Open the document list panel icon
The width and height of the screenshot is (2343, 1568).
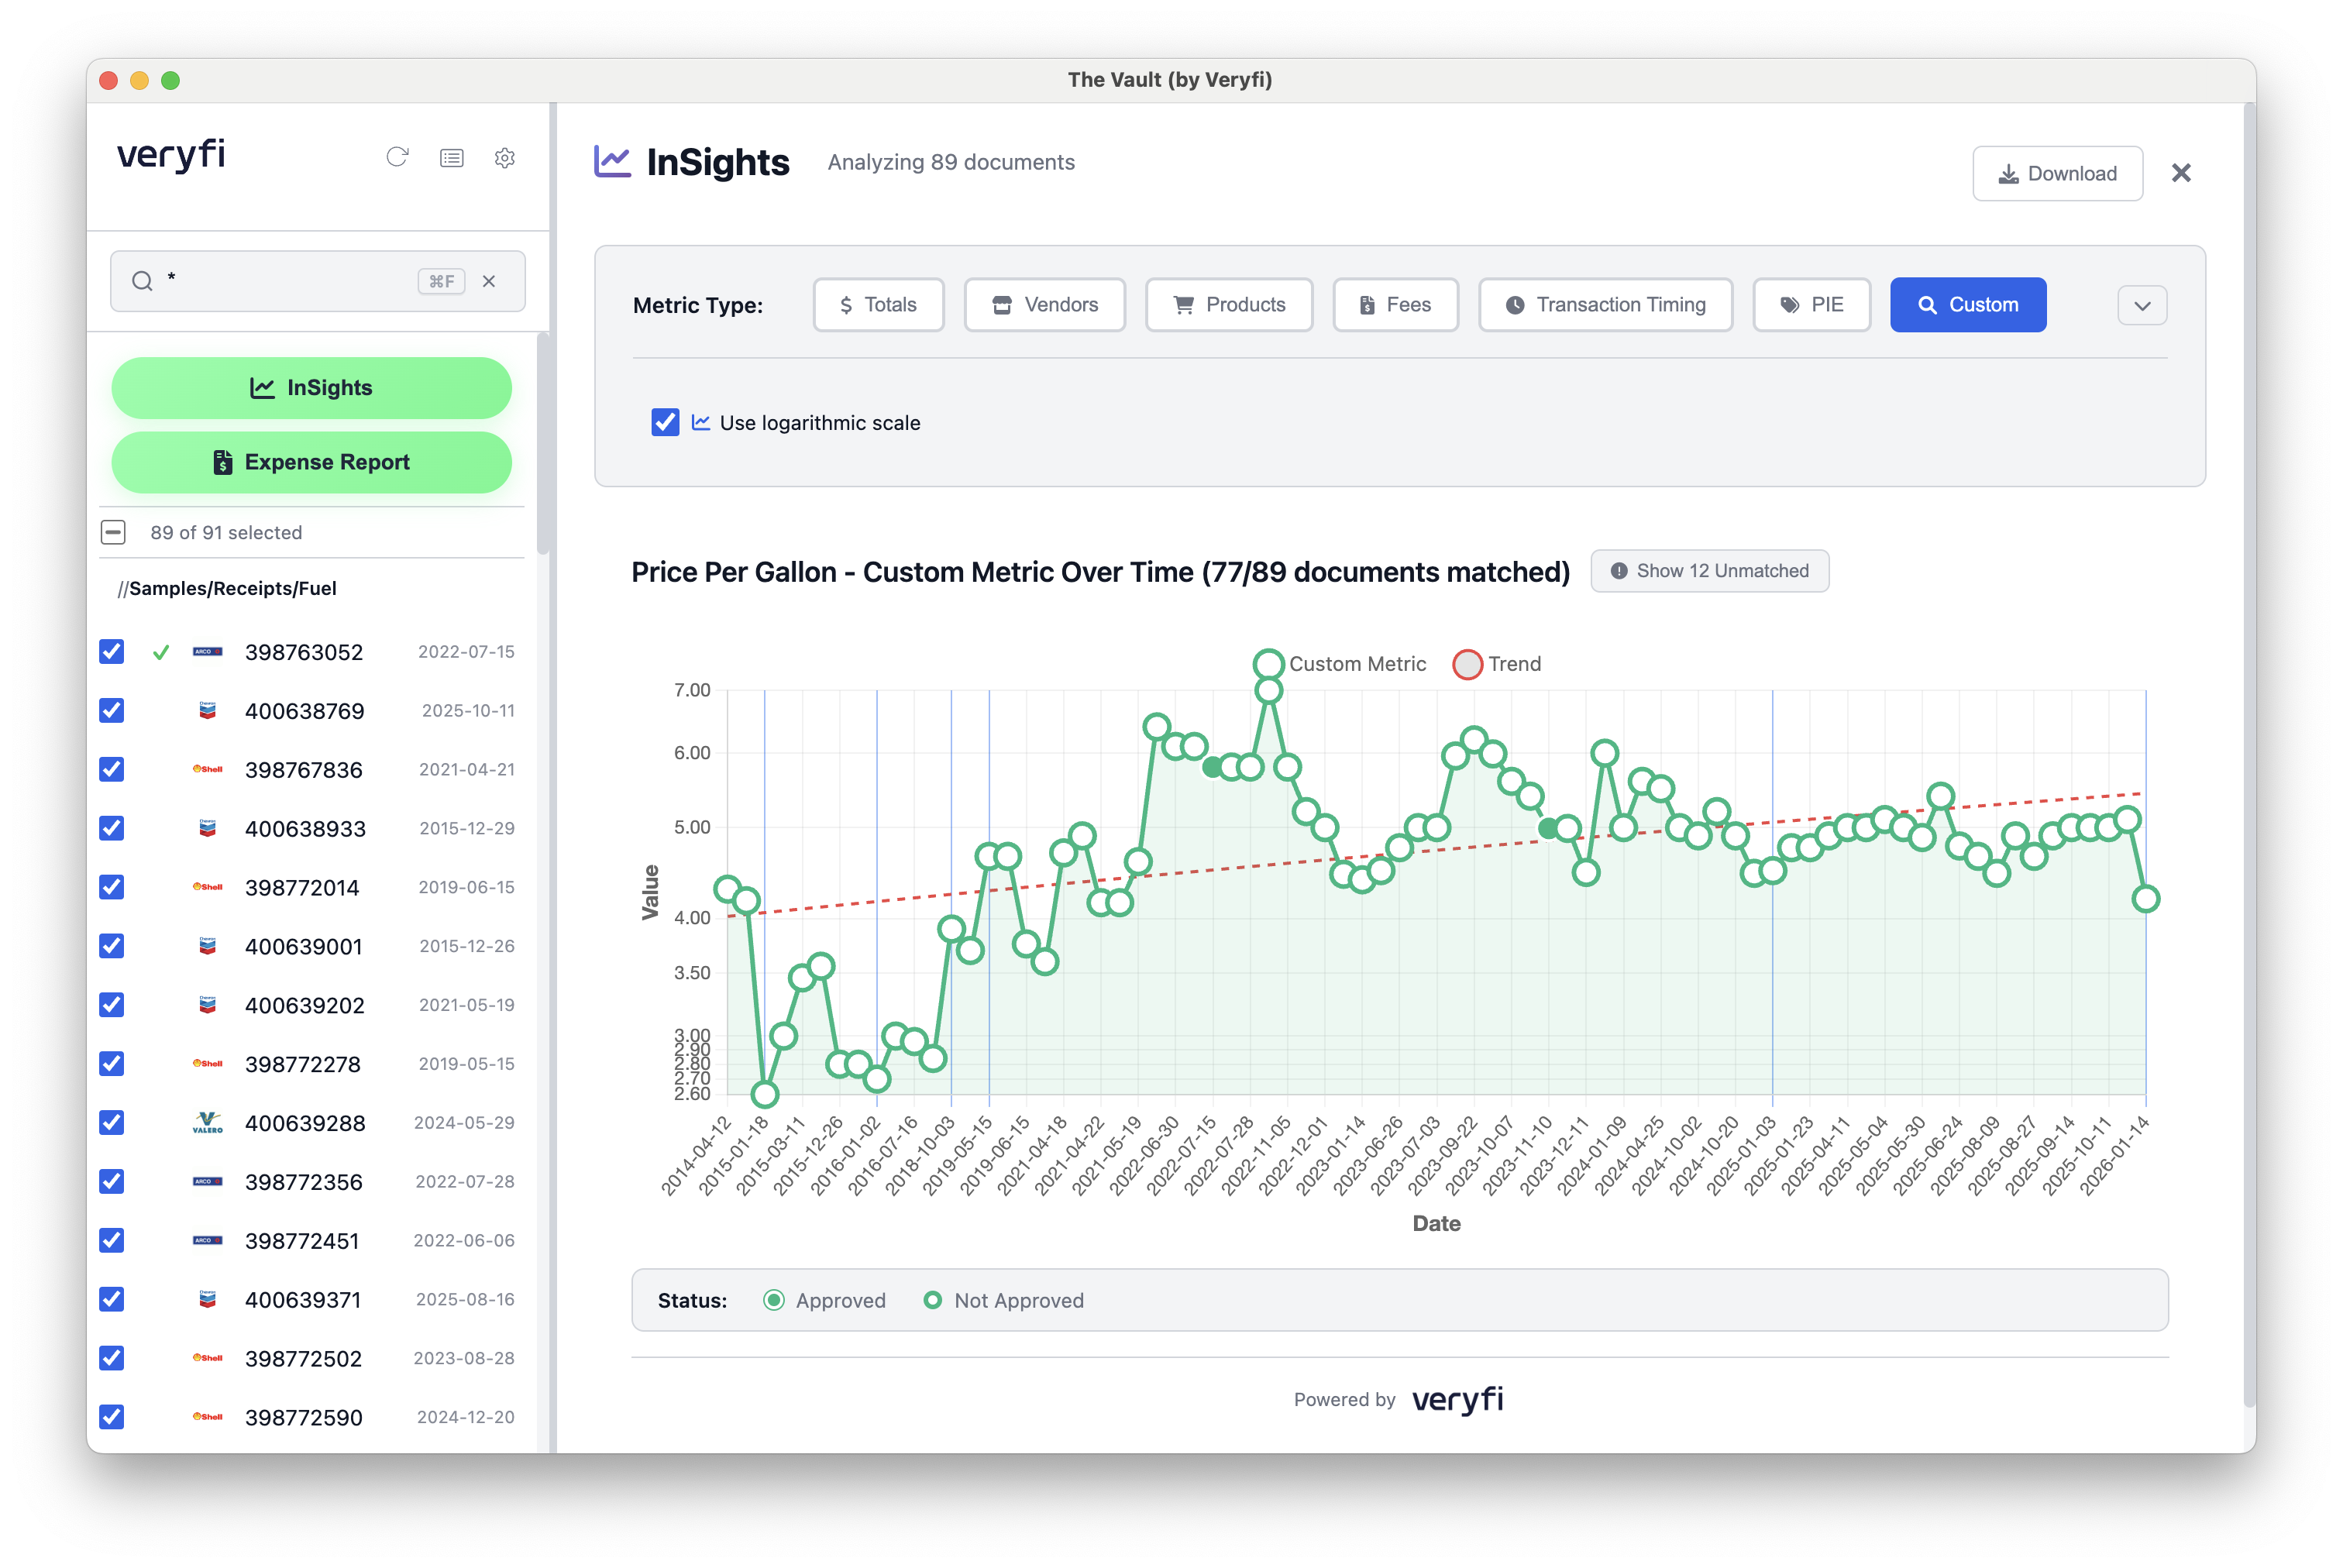click(x=451, y=158)
